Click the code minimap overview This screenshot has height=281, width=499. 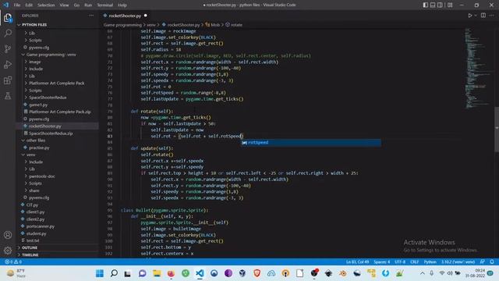click(477, 69)
